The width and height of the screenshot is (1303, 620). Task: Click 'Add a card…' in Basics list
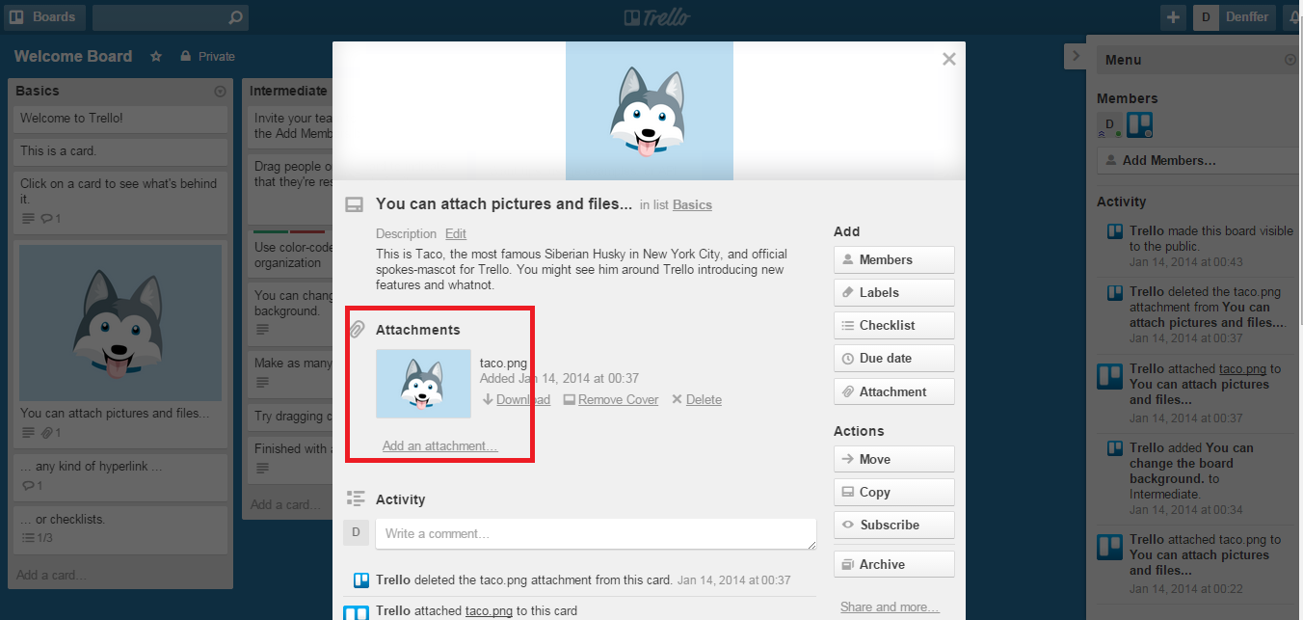tap(51, 575)
